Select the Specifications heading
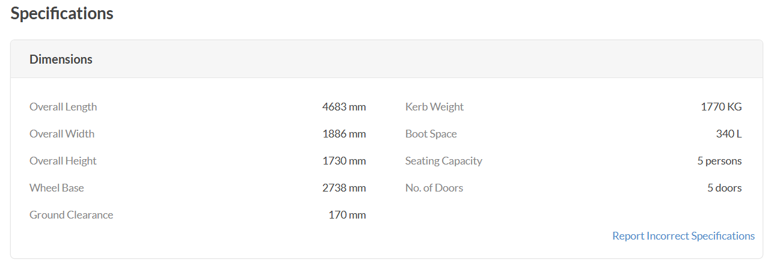Image resolution: width=777 pixels, height=263 pixels. point(62,13)
